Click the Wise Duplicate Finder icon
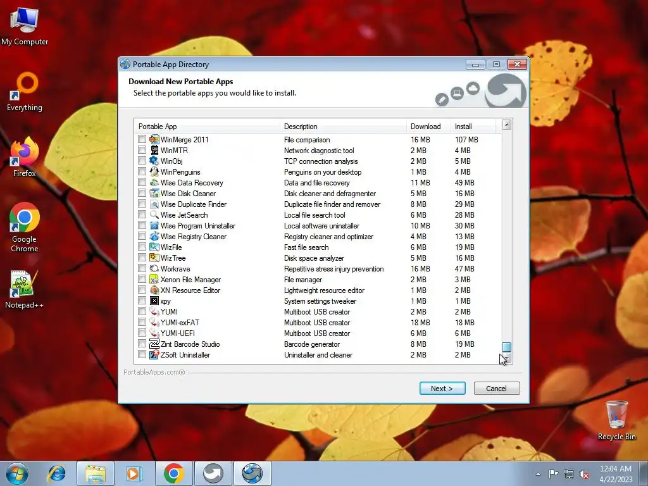The height and width of the screenshot is (486, 648). (x=154, y=204)
